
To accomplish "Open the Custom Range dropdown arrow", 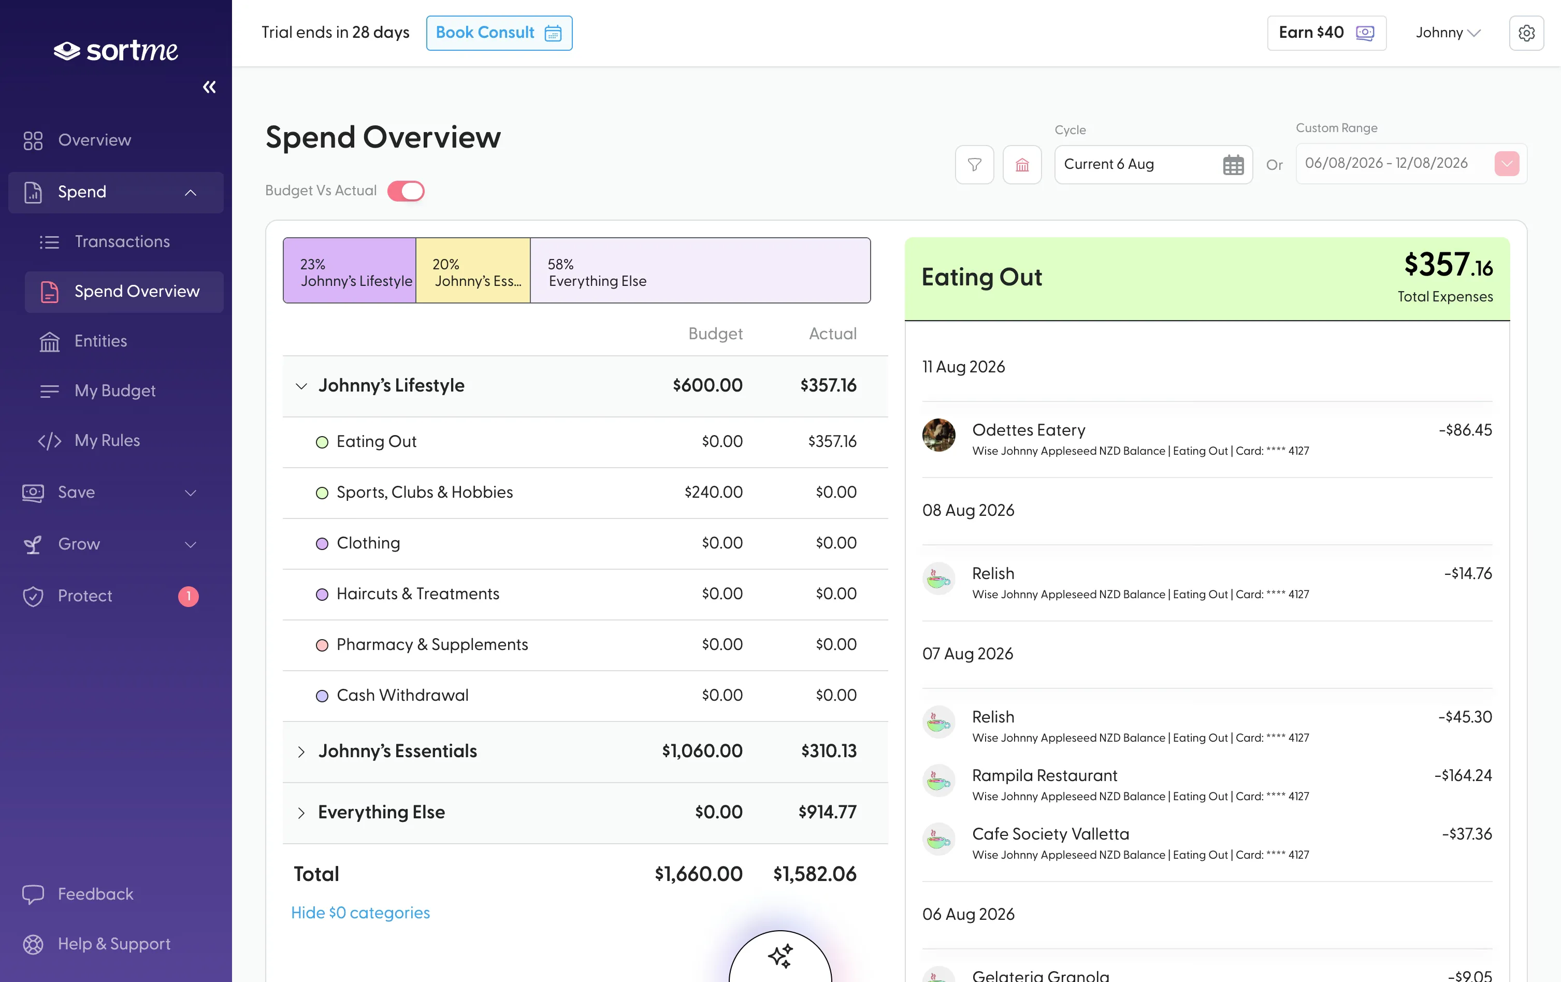I will (x=1507, y=163).
